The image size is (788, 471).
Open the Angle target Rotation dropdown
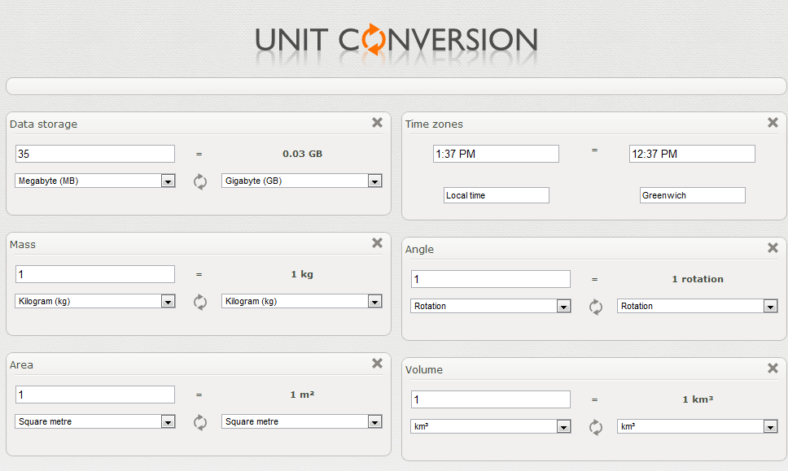[x=698, y=306]
